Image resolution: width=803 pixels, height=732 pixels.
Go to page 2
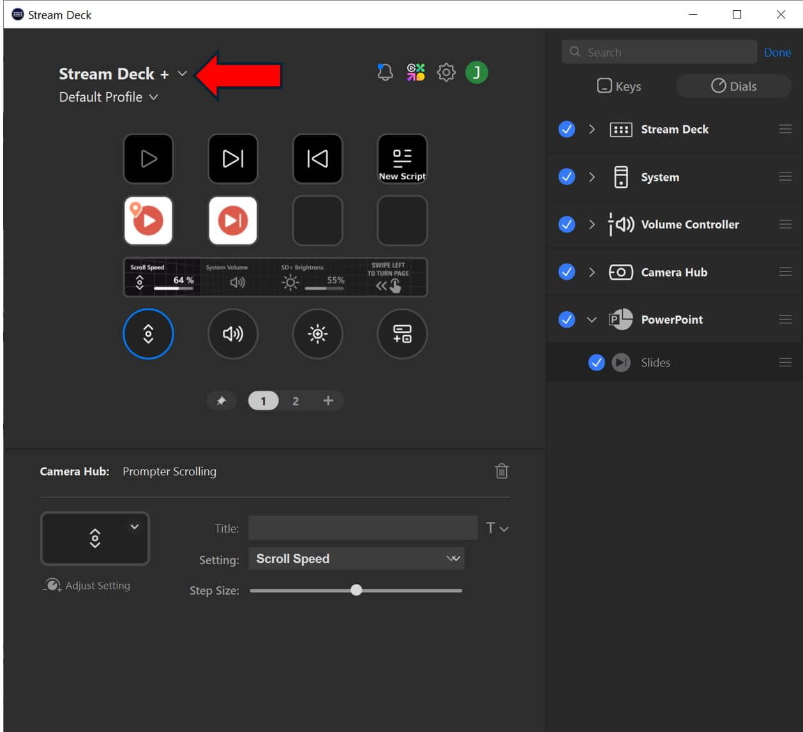(x=296, y=400)
